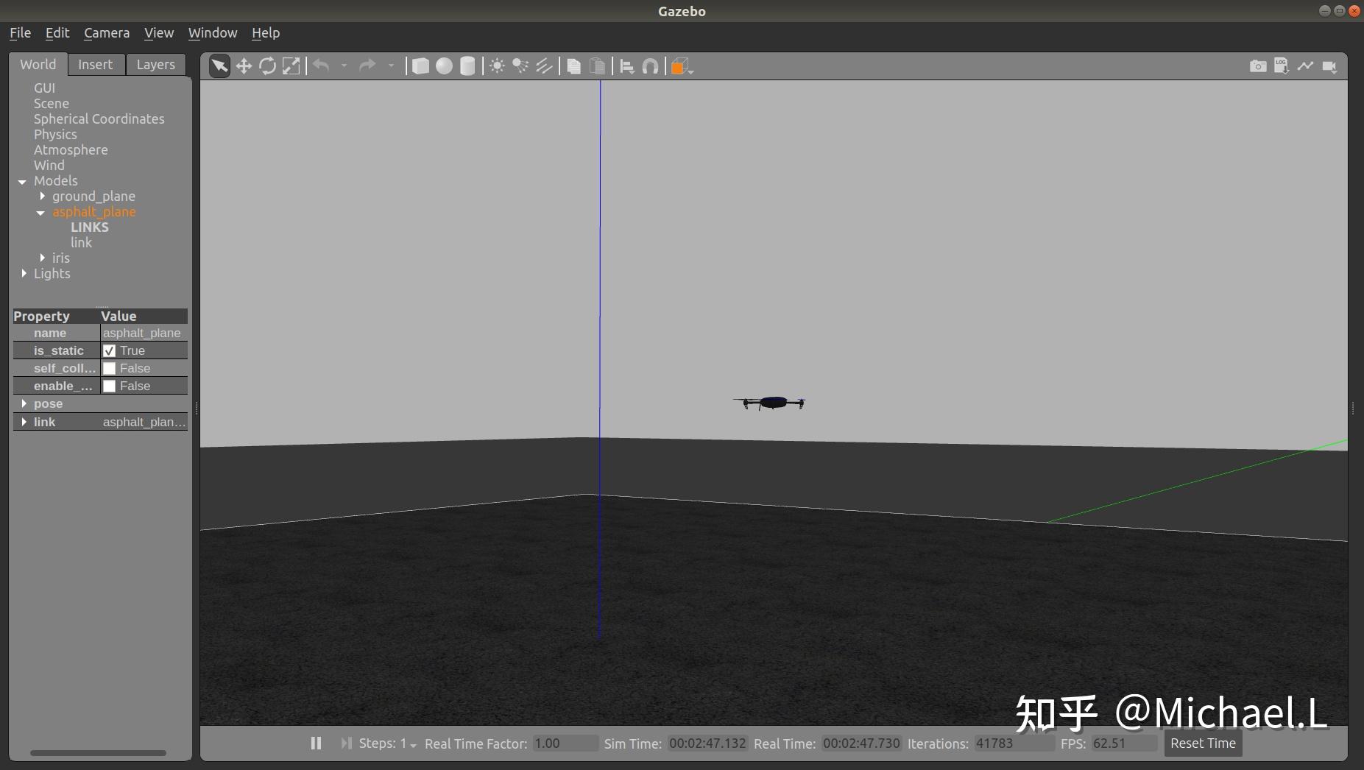Activate the rotate mode tool
This screenshot has height=770, width=1364.
click(x=267, y=66)
